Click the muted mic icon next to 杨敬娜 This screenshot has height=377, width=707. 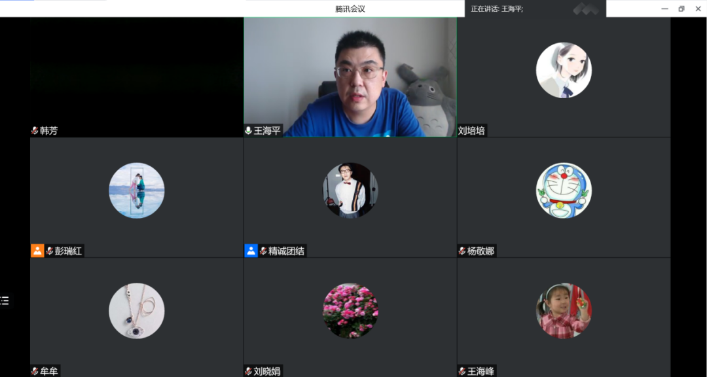[x=462, y=251]
